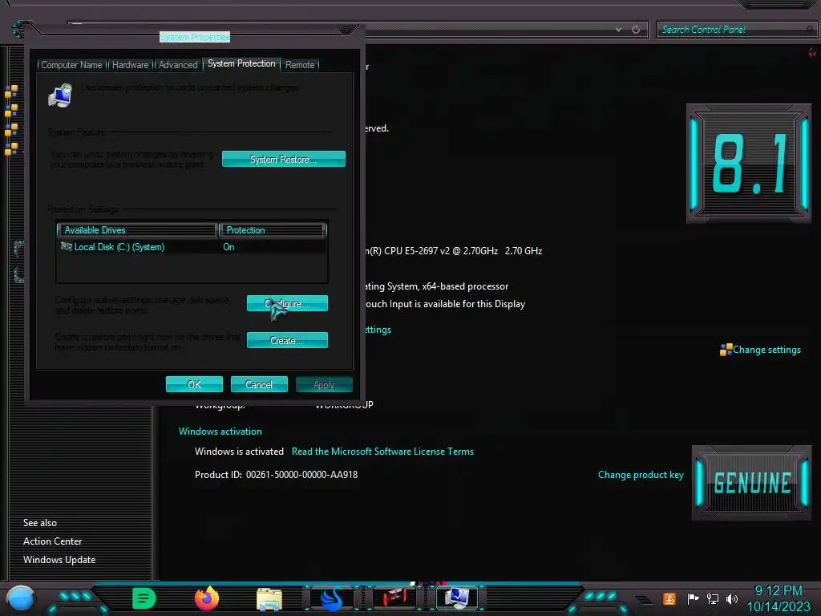This screenshot has height=616, width=821.
Task: Open Configure... restore settings
Action: click(x=288, y=303)
